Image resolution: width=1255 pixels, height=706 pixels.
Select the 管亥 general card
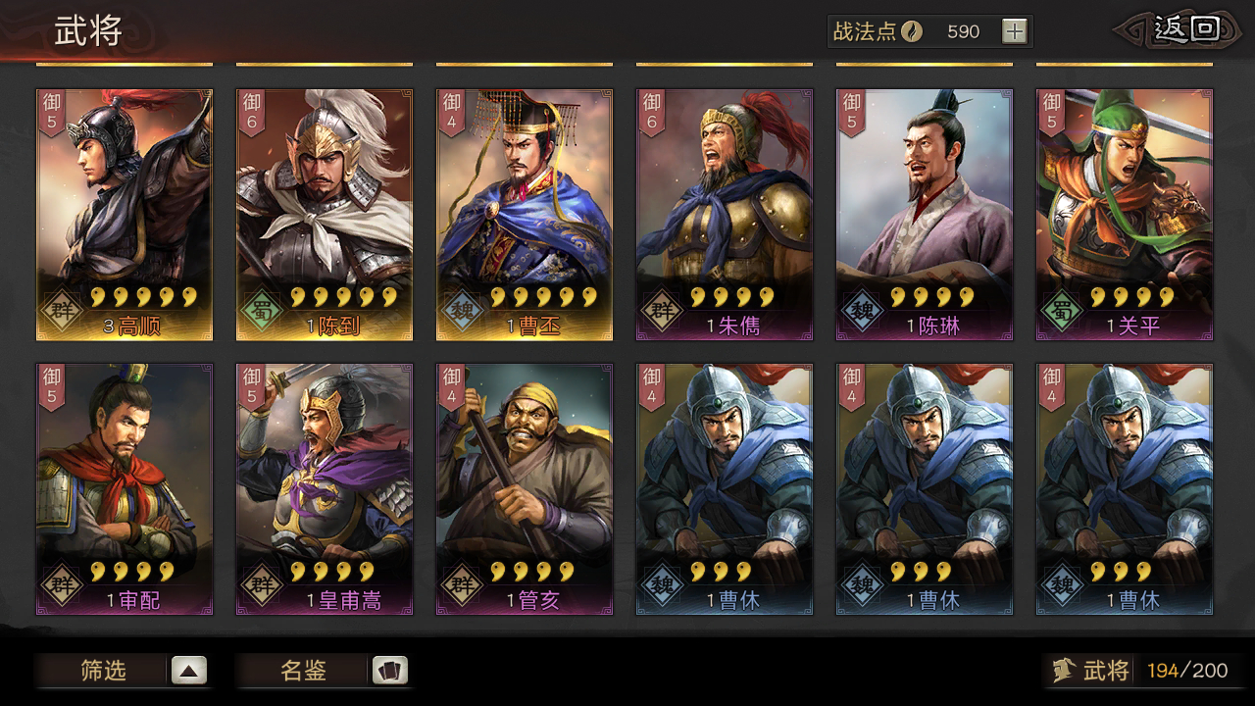click(x=525, y=489)
